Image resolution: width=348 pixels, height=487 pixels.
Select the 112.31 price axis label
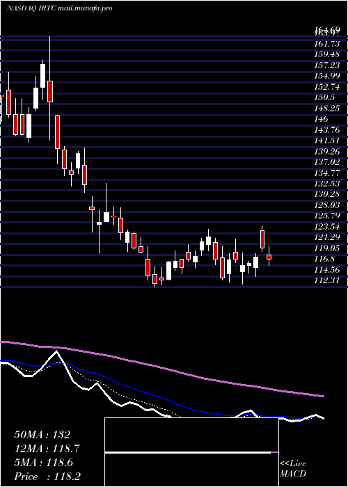327,280
